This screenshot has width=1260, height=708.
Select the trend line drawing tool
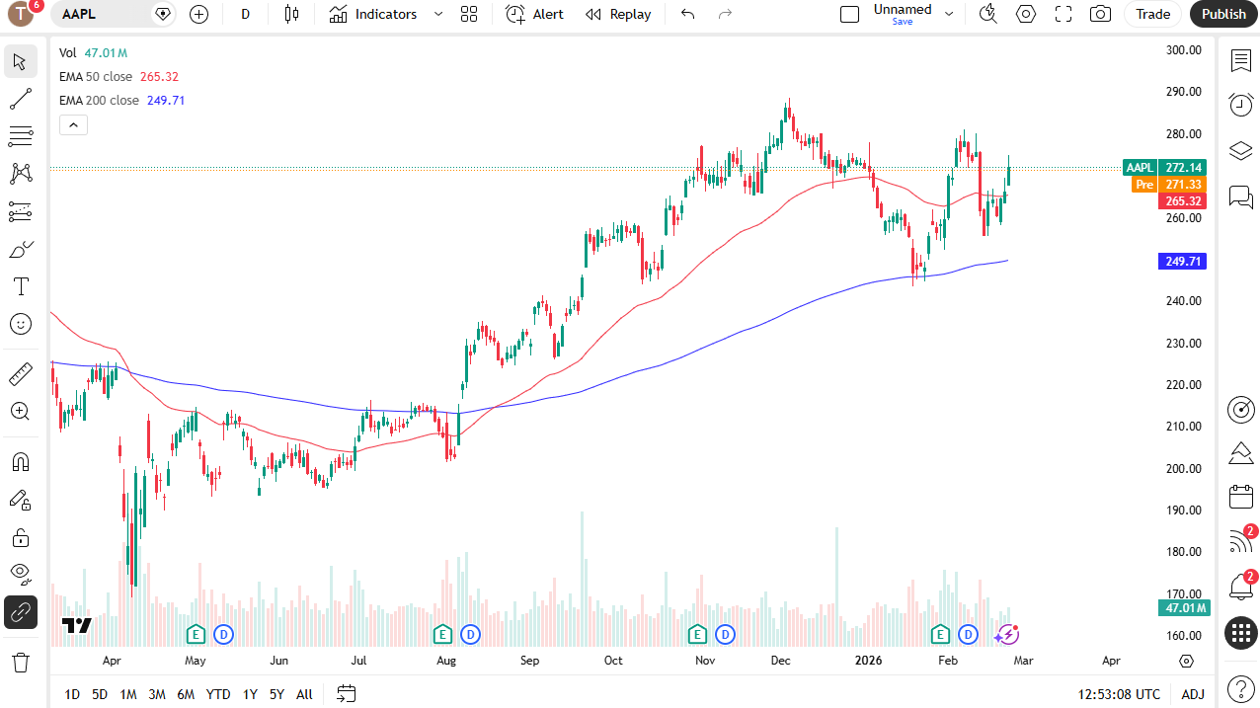pyautogui.click(x=21, y=99)
